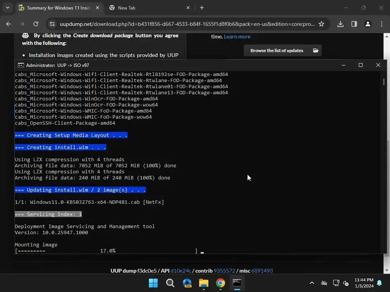Go back in Chrome history

8,24
